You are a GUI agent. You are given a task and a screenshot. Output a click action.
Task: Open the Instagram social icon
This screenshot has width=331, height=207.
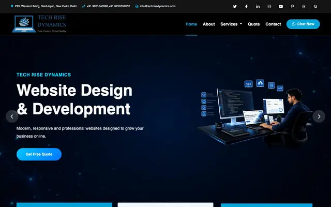pos(269,6)
